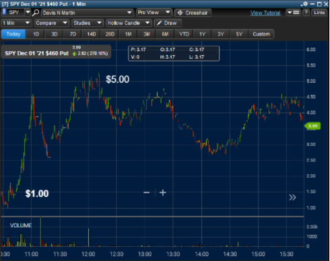Click the zoom in plus icon

click(163, 192)
